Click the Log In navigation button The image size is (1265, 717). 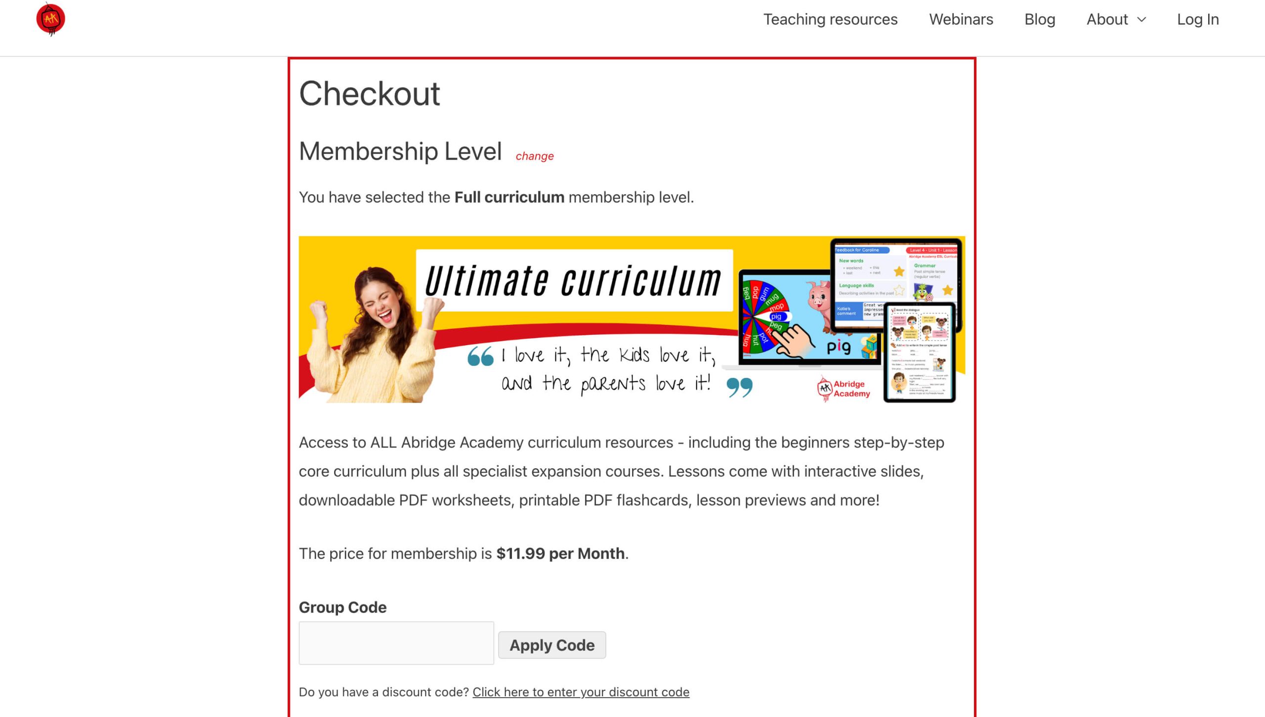1198,19
